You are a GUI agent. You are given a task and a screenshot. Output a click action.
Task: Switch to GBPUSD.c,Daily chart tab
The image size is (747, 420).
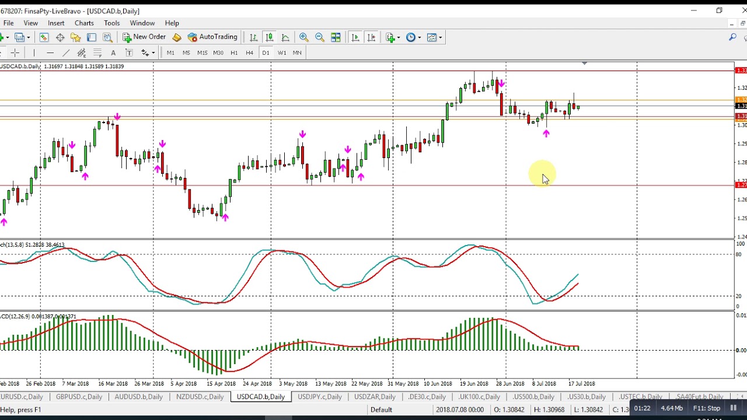pyautogui.click(x=79, y=397)
